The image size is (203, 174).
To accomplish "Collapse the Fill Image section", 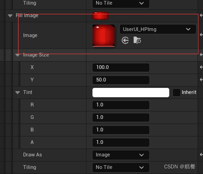I will coord(10,16).
